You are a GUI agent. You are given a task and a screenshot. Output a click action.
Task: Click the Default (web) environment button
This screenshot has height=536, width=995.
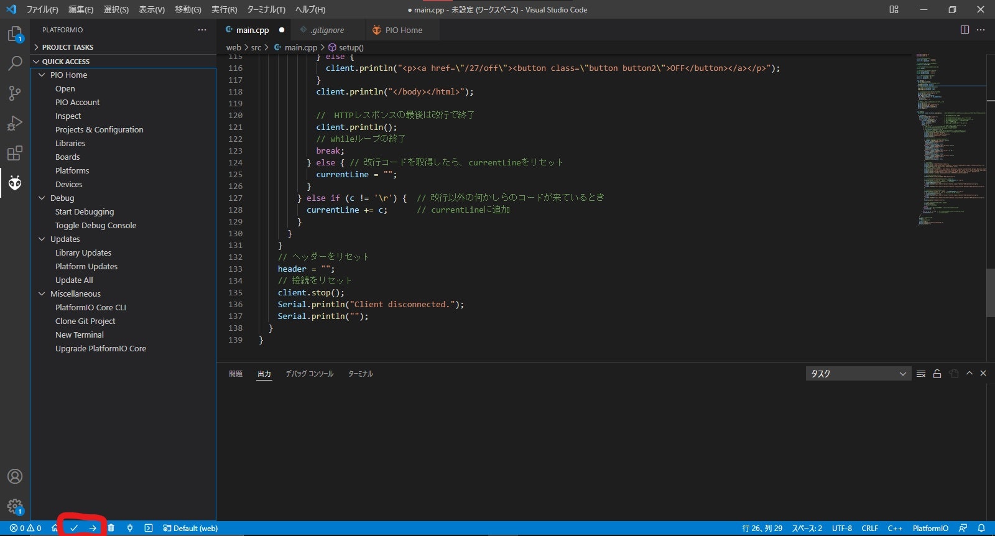(191, 528)
